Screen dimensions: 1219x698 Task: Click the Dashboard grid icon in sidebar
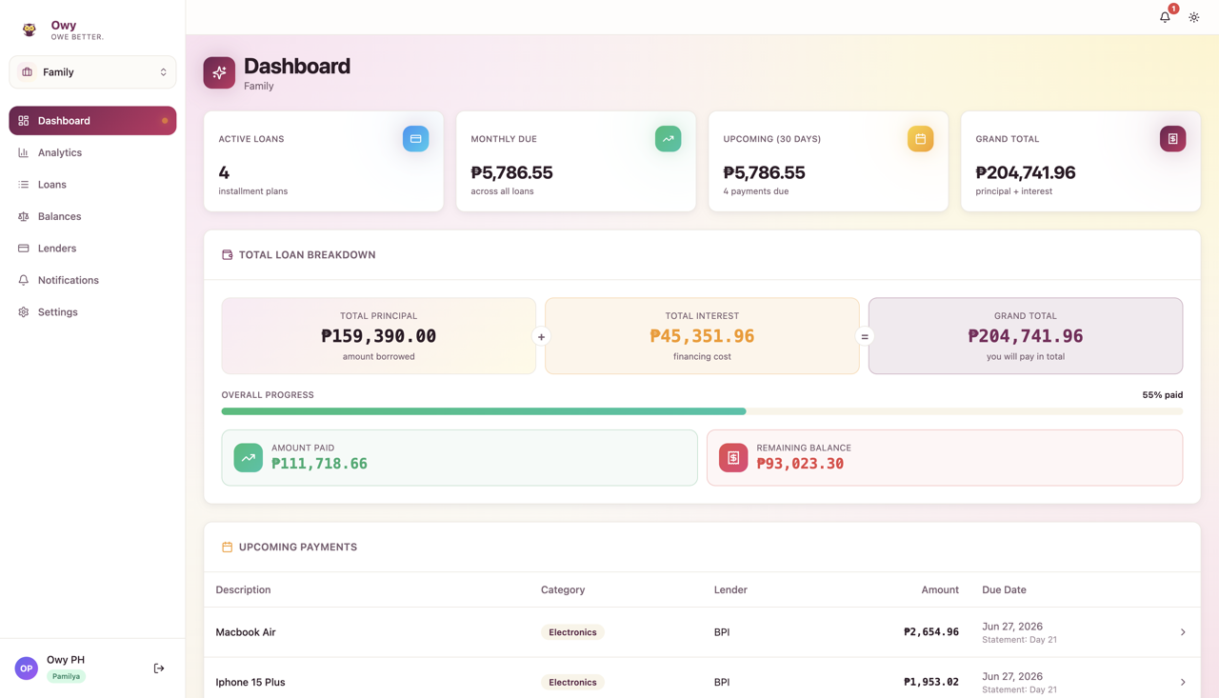[24, 121]
